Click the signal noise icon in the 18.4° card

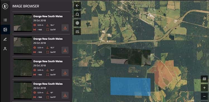pyautogui.click(x=35, y=30)
